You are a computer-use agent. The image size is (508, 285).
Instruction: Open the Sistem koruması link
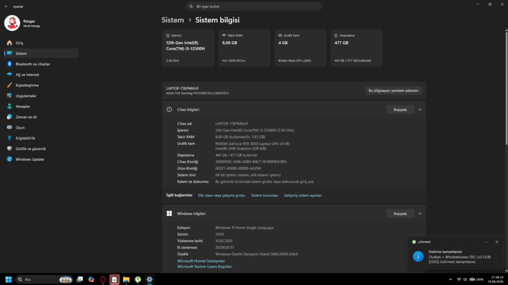(264, 195)
